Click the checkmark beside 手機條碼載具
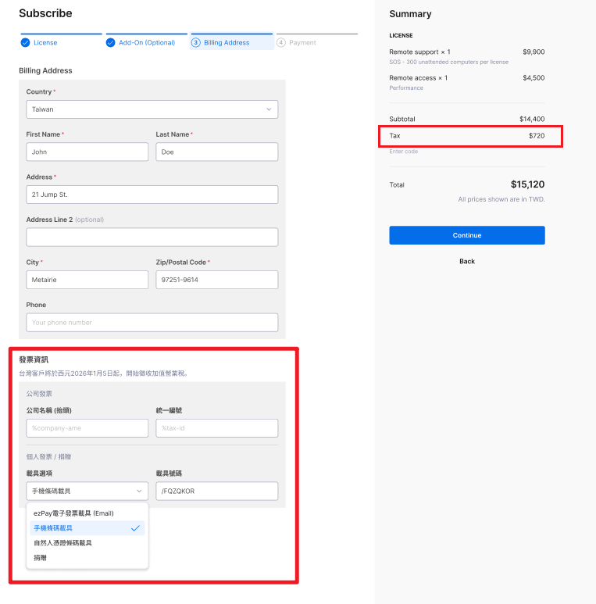This screenshot has width=596, height=604. [x=135, y=528]
